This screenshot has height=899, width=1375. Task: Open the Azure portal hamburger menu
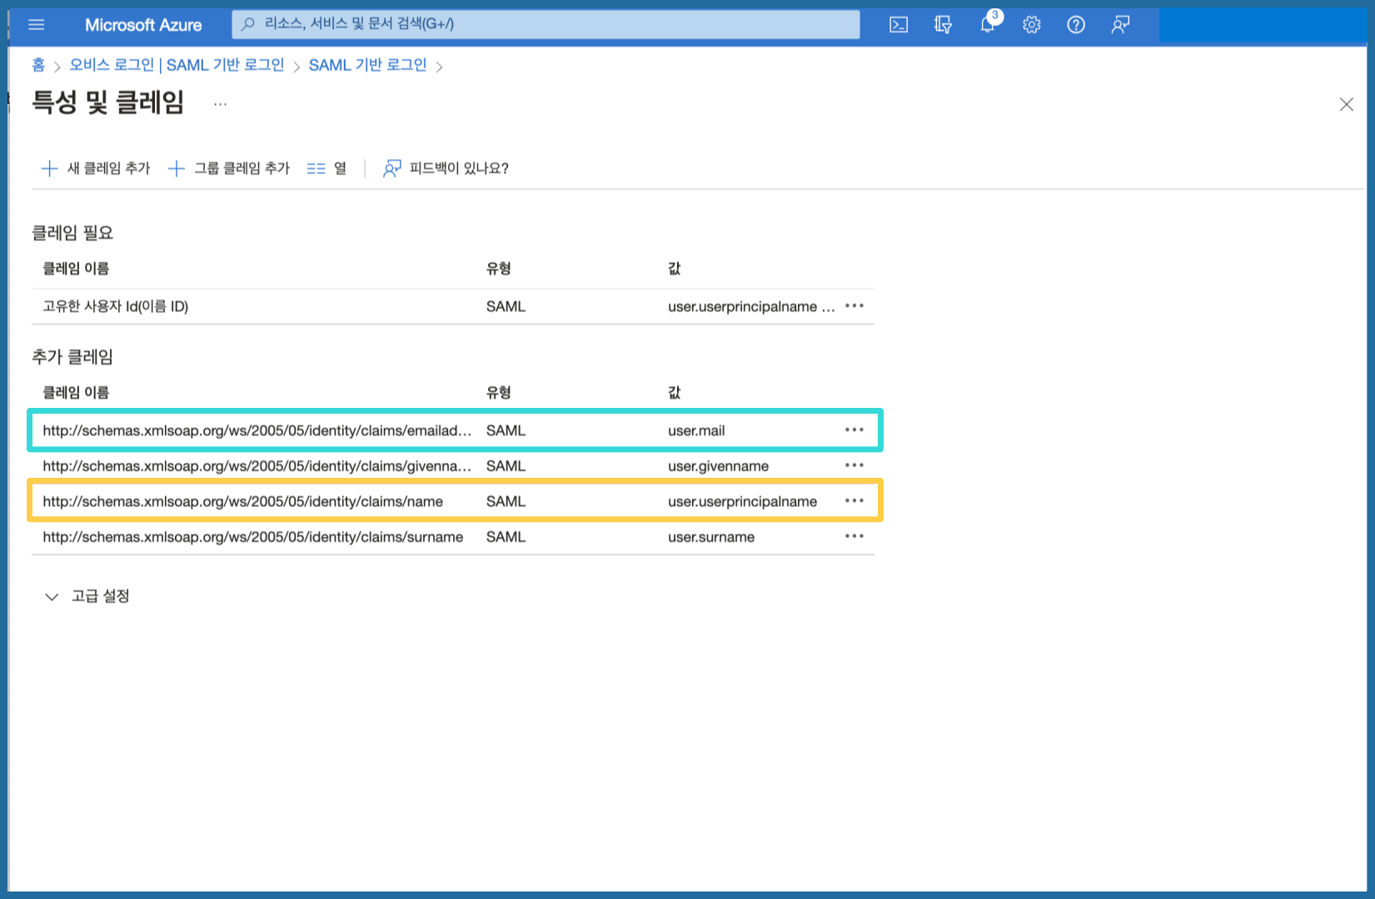(x=36, y=25)
